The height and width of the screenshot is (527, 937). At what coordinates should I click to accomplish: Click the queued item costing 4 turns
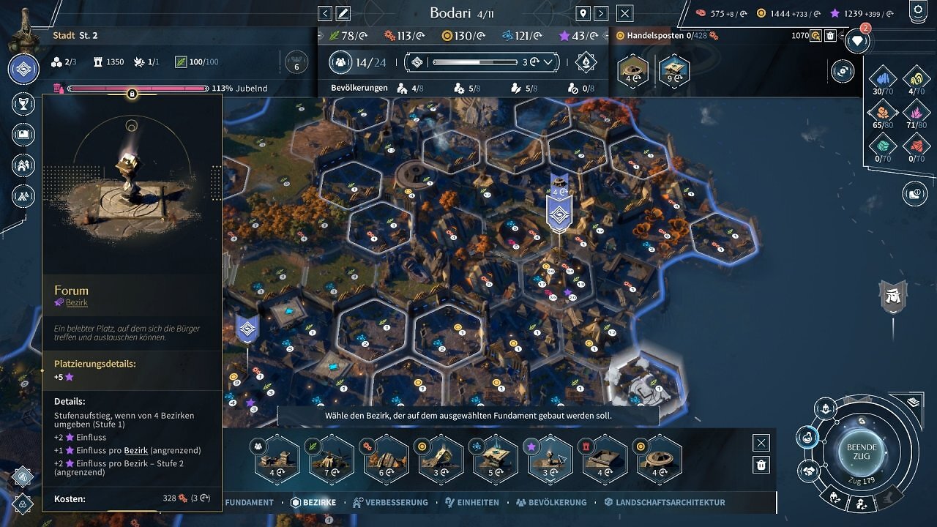pyautogui.click(x=632, y=70)
